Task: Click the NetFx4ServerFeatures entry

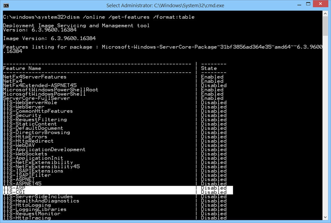Action: pyautogui.click(x=35, y=77)
